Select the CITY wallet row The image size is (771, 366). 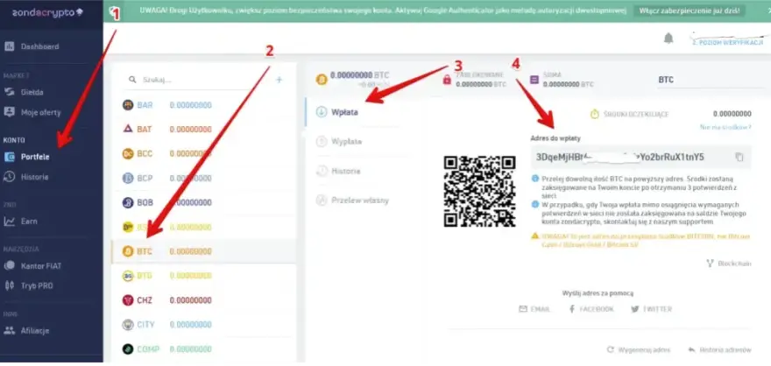(x=203, y=325)
